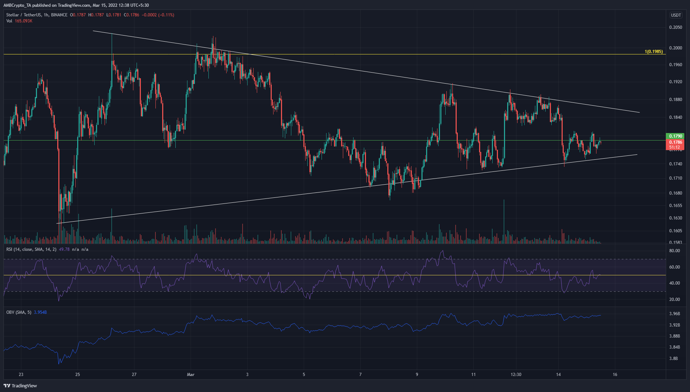Screen dimensions: 690x392
Task: Click the Vol 165.093K indicator label
Action: click(19, 21)
